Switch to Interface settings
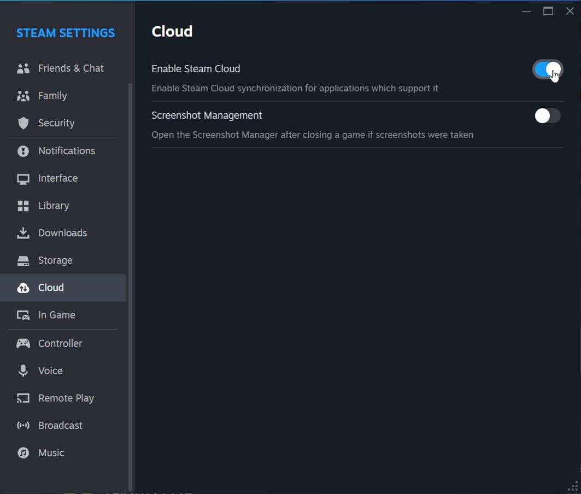 pos(63,178)
